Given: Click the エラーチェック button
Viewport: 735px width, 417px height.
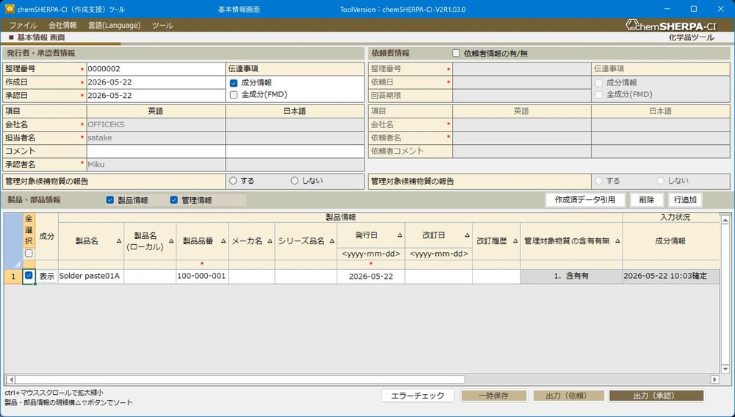Looking at the screenshot, I should (x=417, y=396).
